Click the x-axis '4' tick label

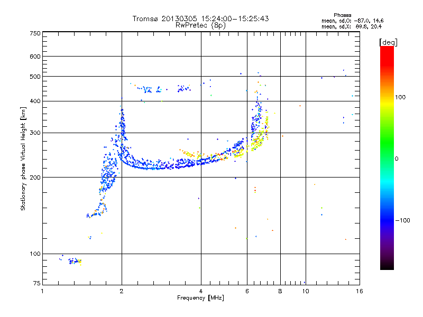coord(201,291)
